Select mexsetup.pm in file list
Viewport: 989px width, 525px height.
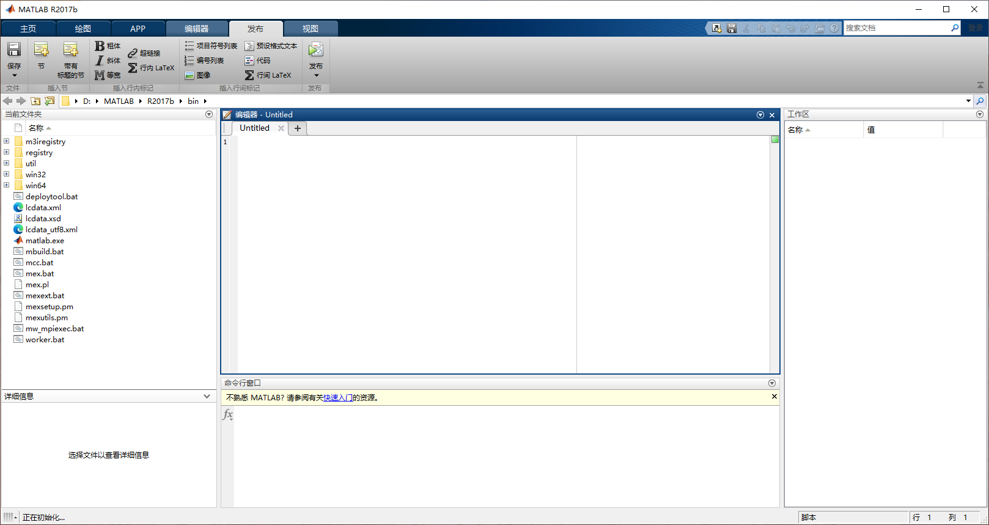49,306
